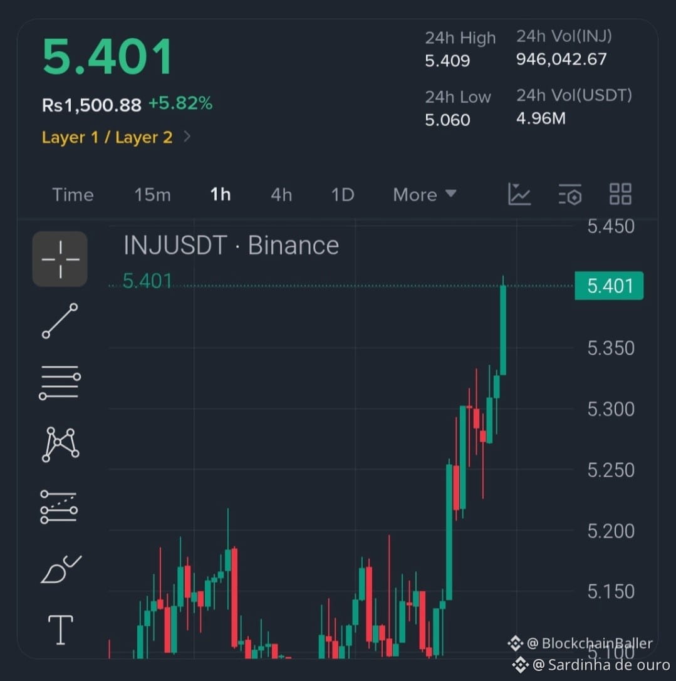Expand the chevron next to Layer 2
Screen dimensions: 676x681
click(187, 137)
